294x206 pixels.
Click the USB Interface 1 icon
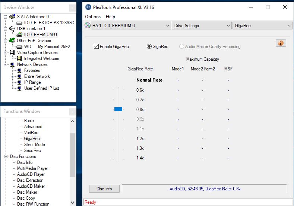coord(12,28)
